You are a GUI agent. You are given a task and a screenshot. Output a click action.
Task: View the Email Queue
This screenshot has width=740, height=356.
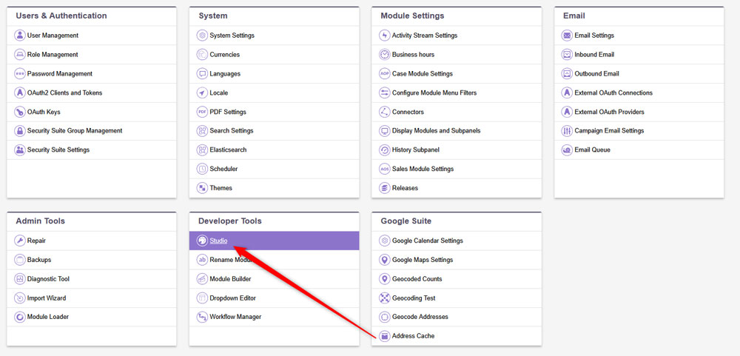[x=592, y=150]
